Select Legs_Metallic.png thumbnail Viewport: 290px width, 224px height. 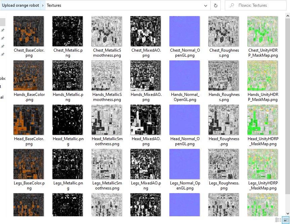click(68, 164)
